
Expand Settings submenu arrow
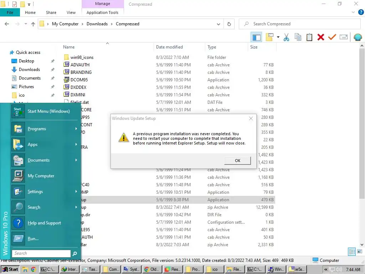coord(76,192)
